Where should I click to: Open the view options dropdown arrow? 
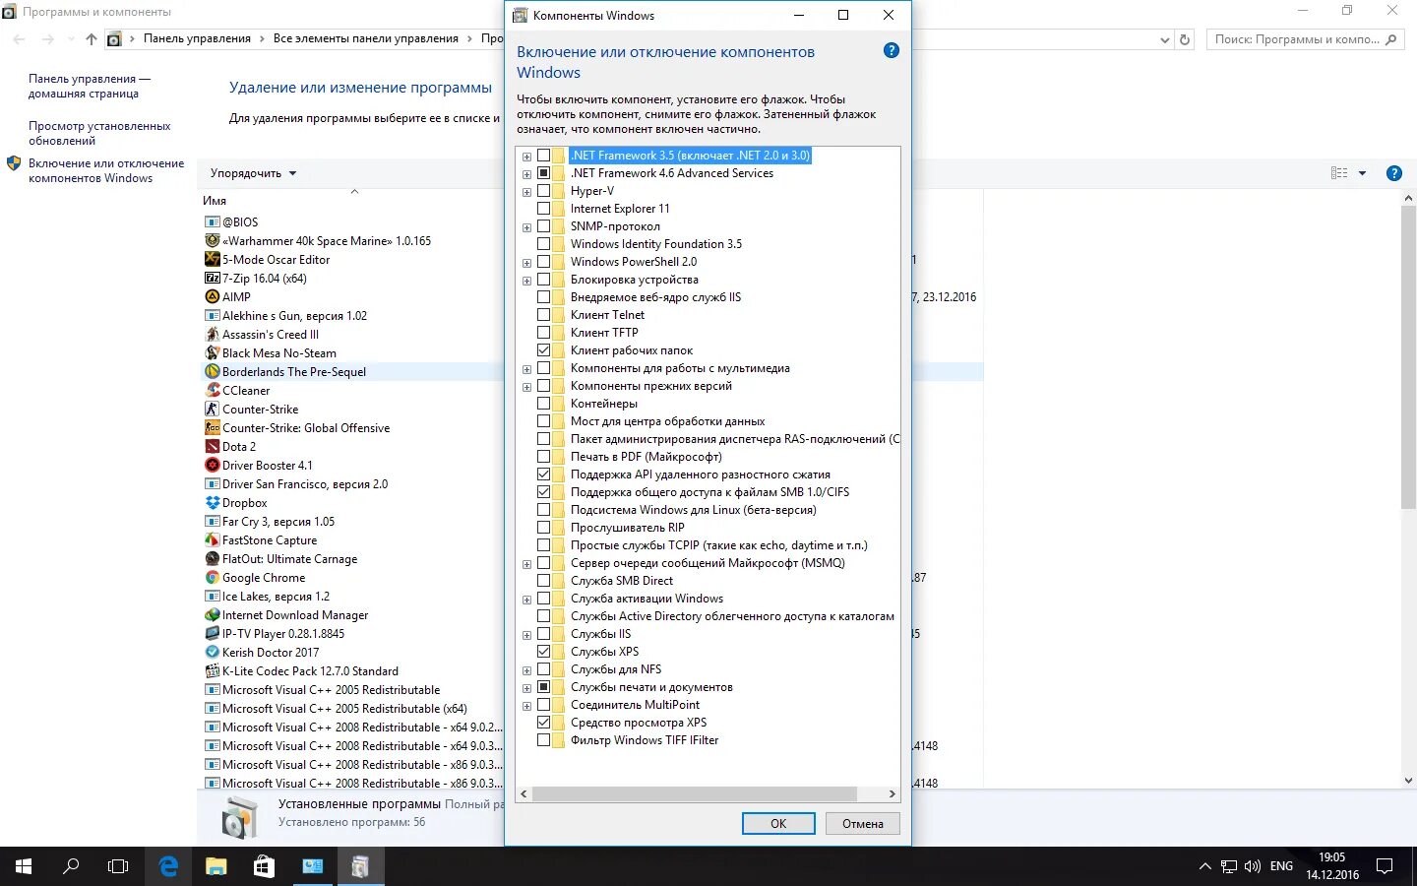click(x=1362, y=173)
